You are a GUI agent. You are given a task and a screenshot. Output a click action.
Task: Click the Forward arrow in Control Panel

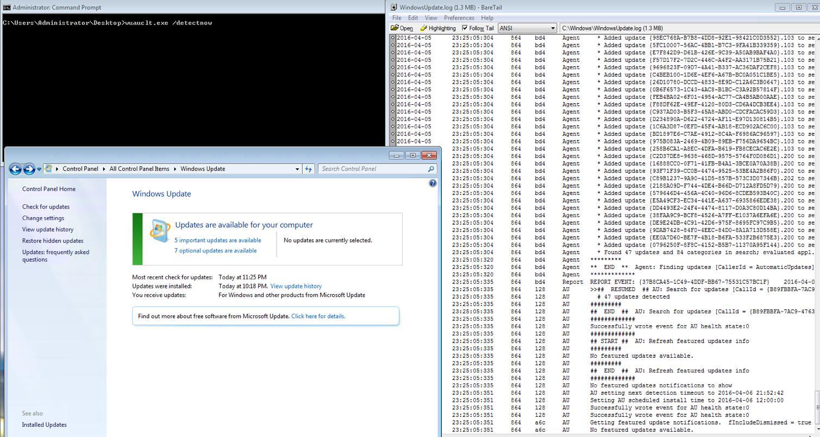[x=29, y=169]
